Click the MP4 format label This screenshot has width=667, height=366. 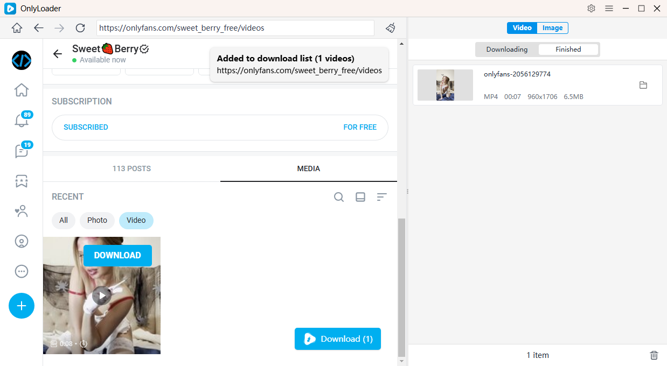coord(491,97)
